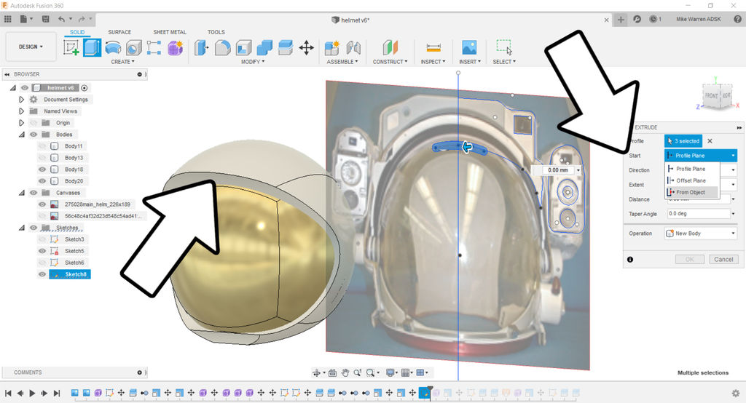Image resolution: width=746 pixels, height=403 pixels.
Task: Jump to the timeline beginning
Action: 8,393
